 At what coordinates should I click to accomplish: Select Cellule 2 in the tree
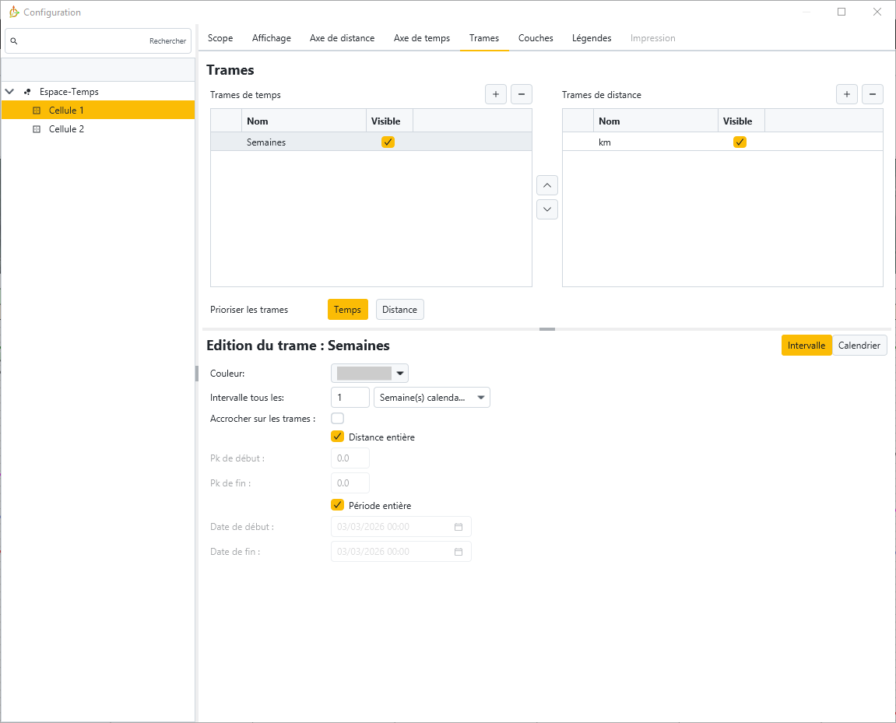[66, 129]
